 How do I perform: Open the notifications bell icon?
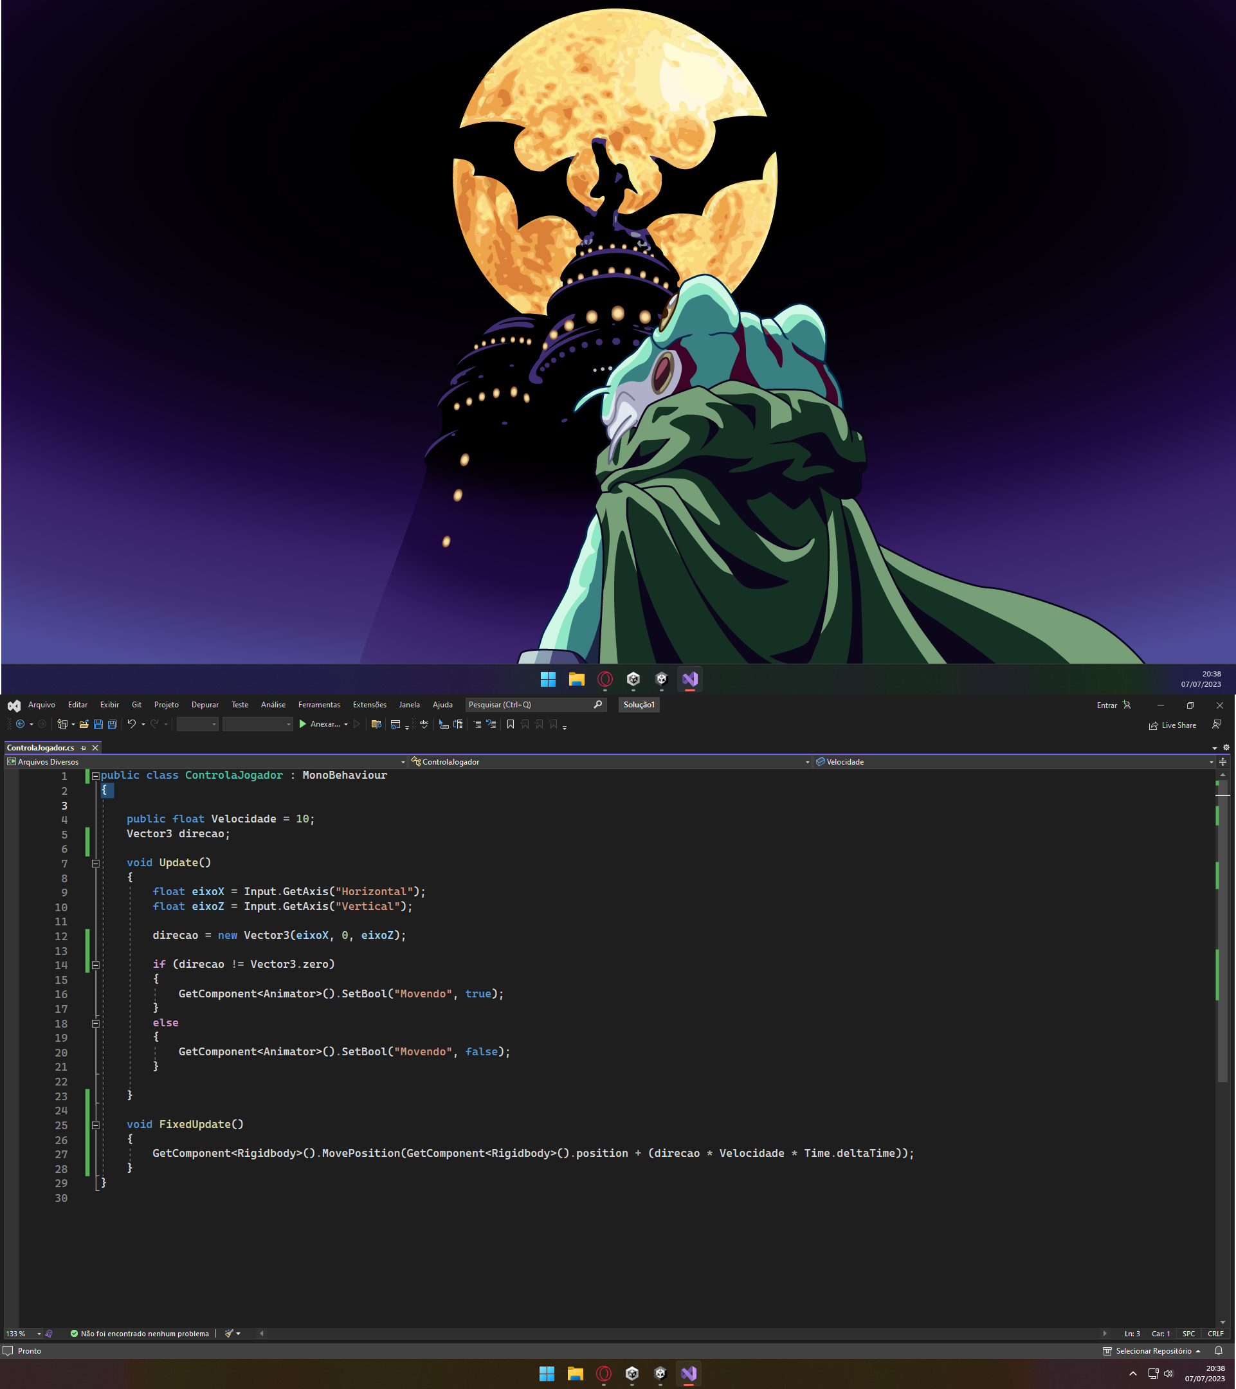1219,1351
